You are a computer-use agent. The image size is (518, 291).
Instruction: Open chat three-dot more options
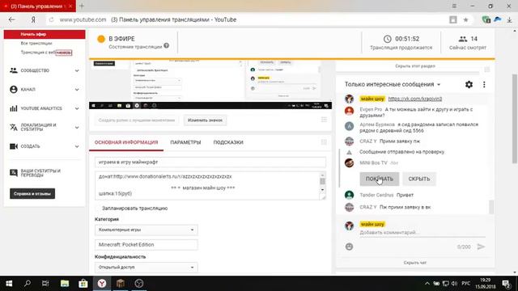pyautogui.click(x=484, y=84)
